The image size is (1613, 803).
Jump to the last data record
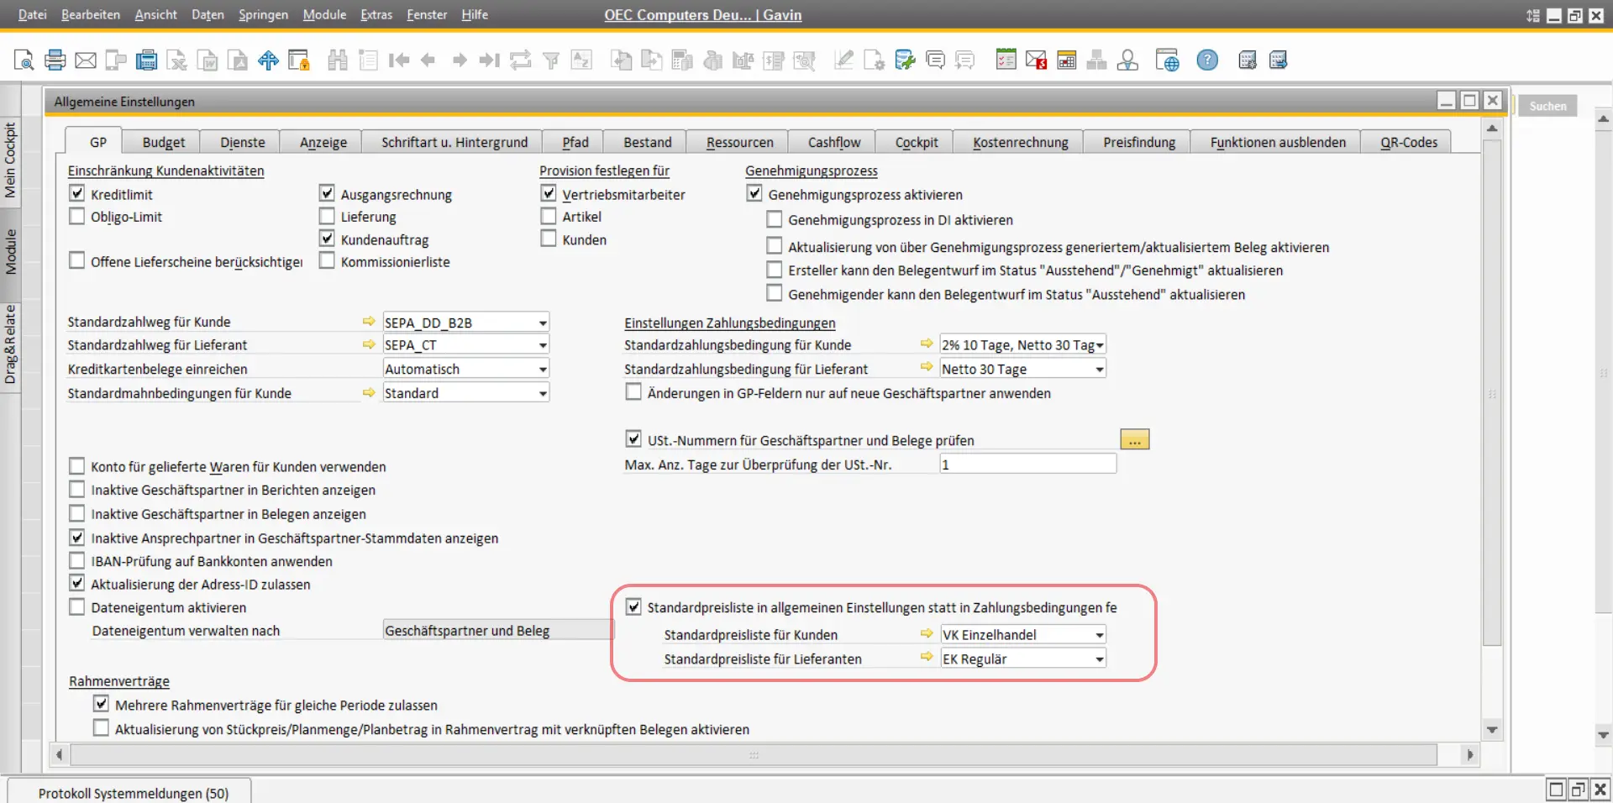(x=489, y=60)
